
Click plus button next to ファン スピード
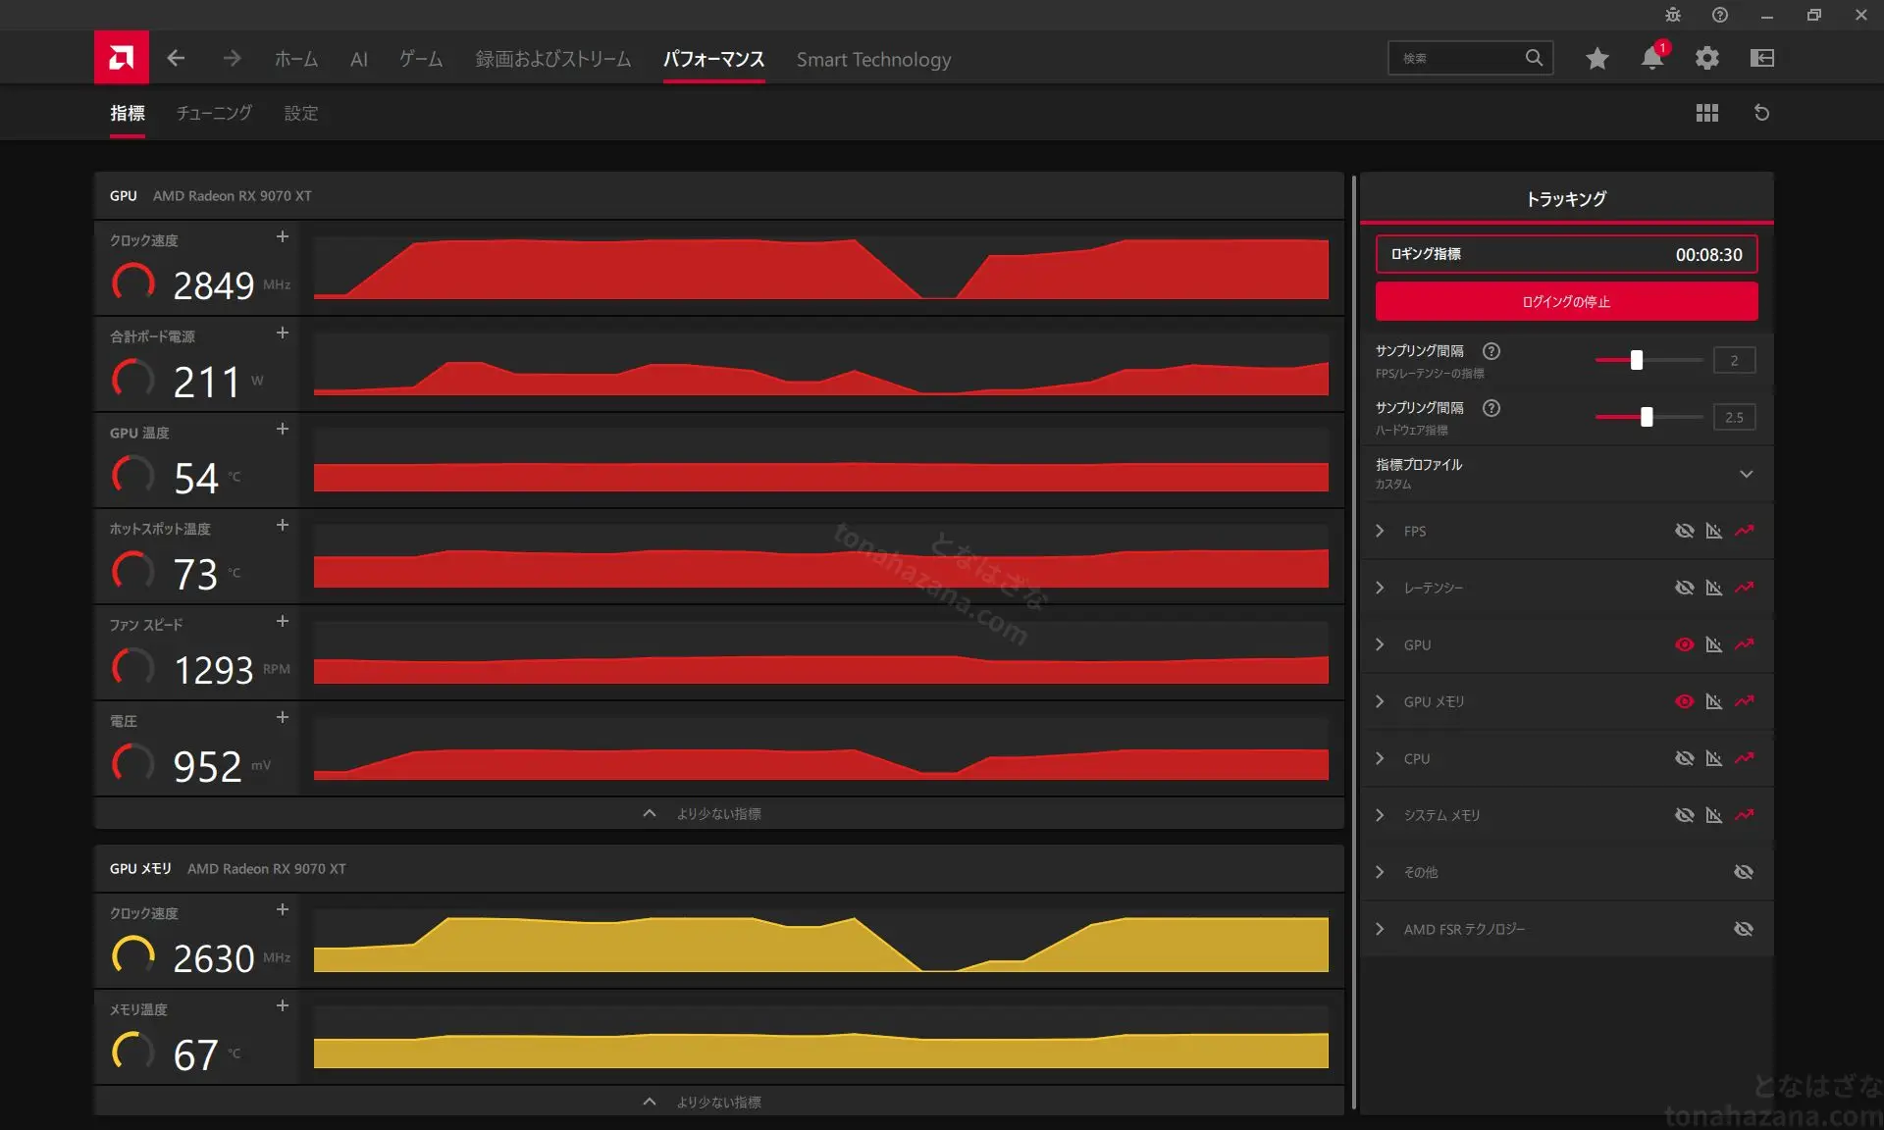(283, 621)
